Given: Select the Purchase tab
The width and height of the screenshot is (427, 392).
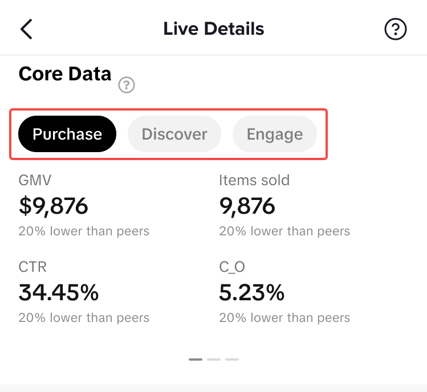Looking at the screenshot, I should tap(67, 134).
